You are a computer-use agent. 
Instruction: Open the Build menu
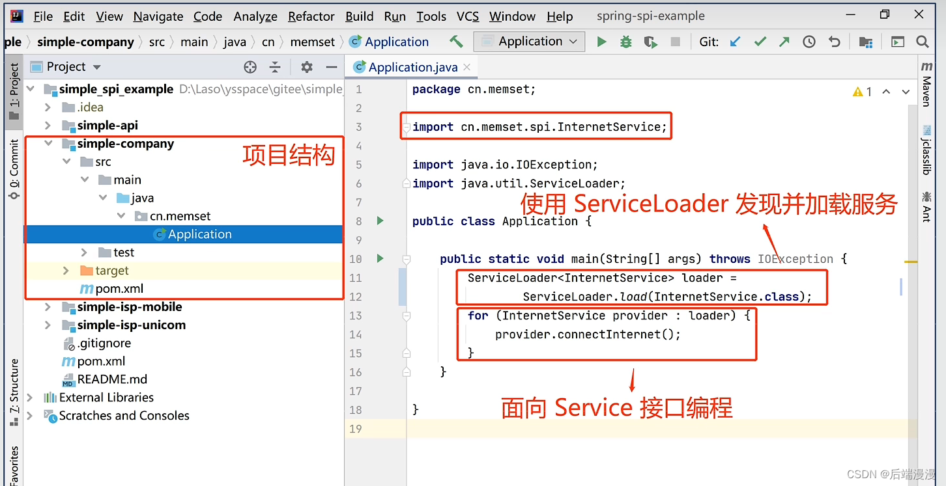click(x=360, y=16)
